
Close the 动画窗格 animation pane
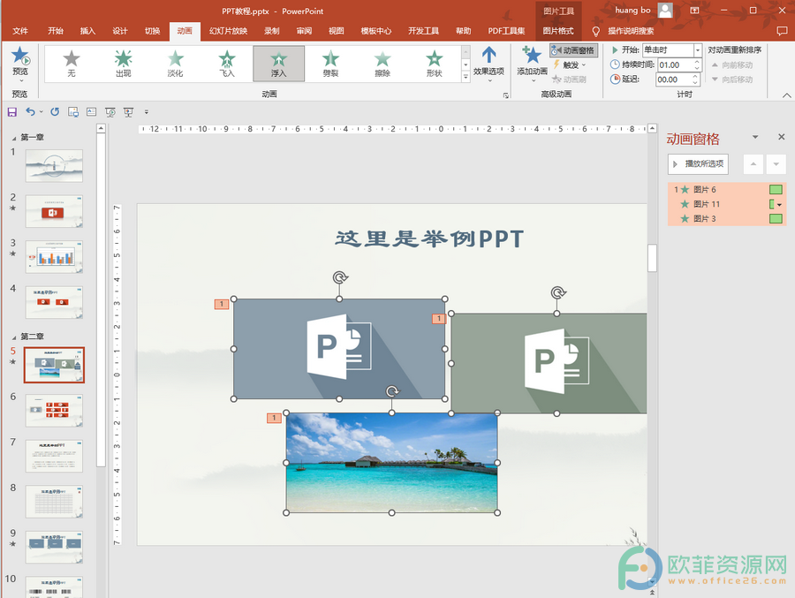(782, 137)
